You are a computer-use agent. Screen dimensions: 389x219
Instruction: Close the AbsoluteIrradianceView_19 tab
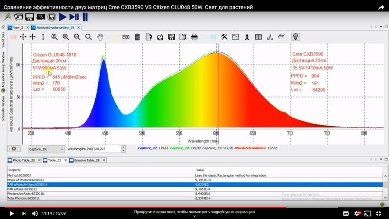point(79,28)
